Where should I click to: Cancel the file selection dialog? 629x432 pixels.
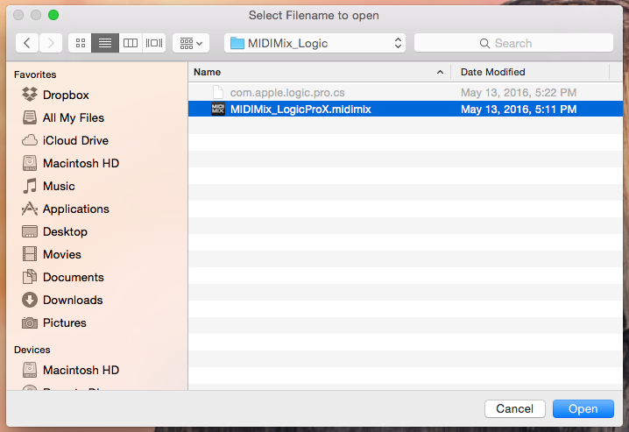point(514,408)
